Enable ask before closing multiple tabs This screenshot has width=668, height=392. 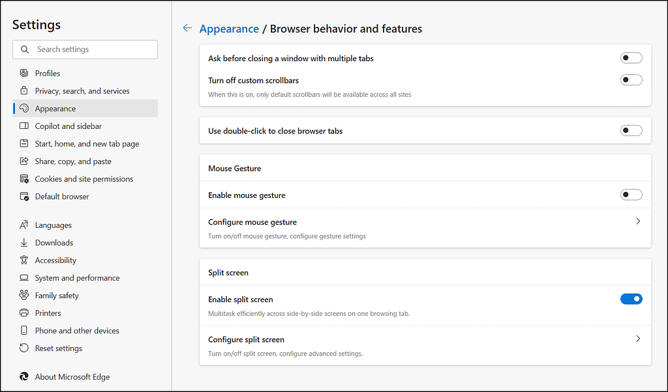coord(631,59)
